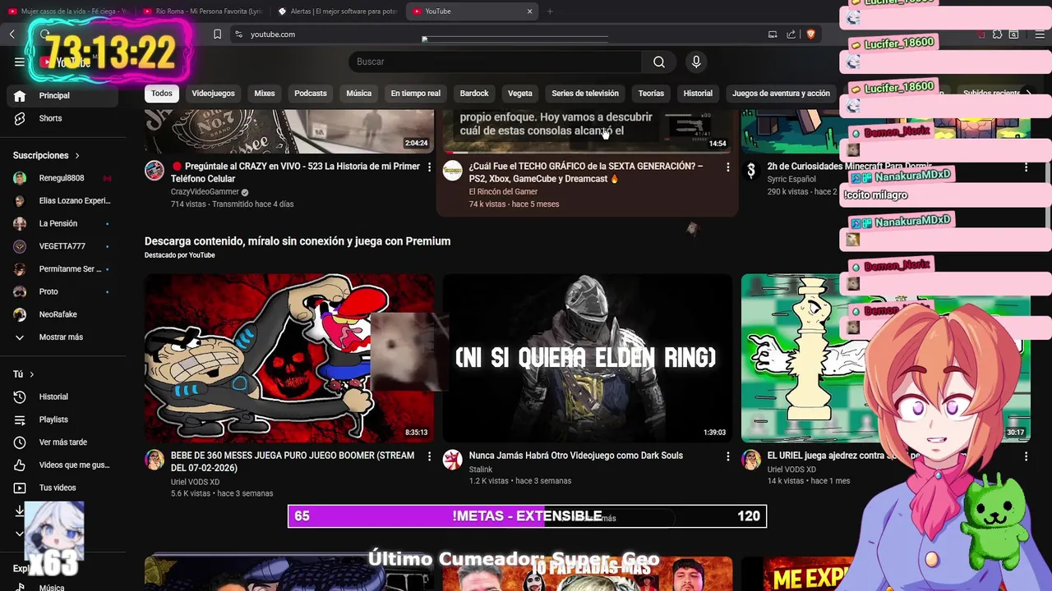
Task: Open the three-dot menu for the BEBE DE 360 MESES video
Action: pyautogui.click(x=429, y=456)
